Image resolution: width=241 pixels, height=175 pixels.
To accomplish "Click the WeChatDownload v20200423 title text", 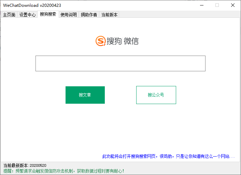I will (32, 5).
